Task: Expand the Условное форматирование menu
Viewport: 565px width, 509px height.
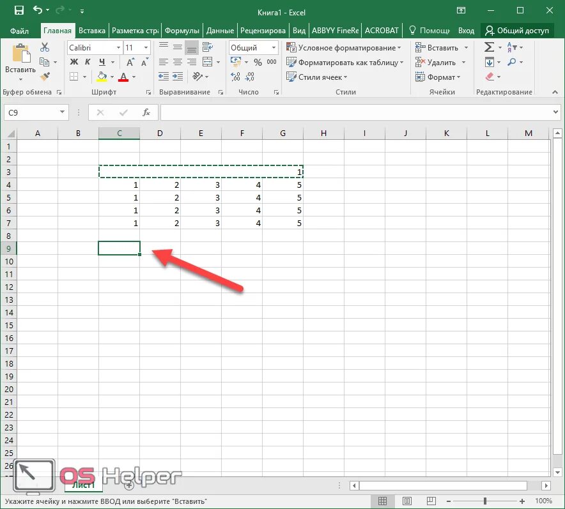Action: click(343, 47)
